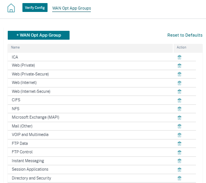Delete the FTP Data app group

[x=179, y=144]
